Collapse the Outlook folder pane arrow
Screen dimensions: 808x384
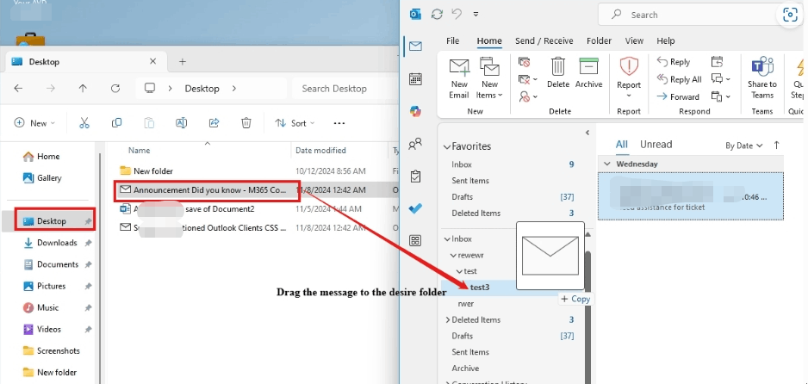(x=587, y=133)
